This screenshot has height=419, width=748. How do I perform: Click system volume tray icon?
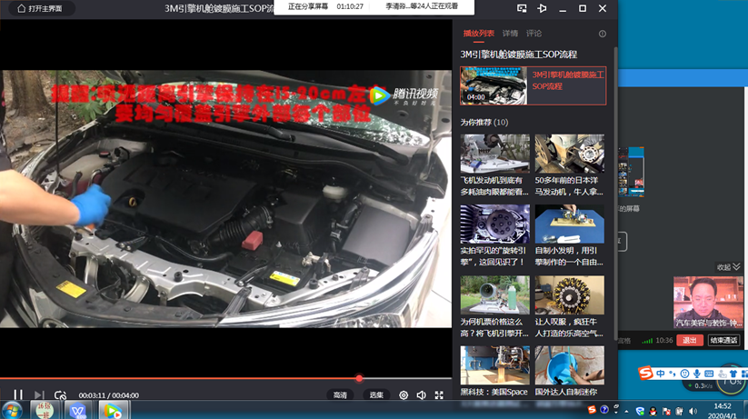click(693, 411)
